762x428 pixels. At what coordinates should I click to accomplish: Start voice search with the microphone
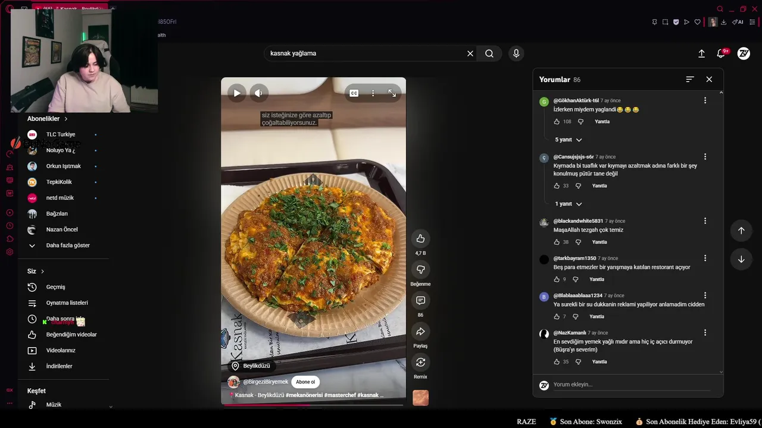[516, 53]
